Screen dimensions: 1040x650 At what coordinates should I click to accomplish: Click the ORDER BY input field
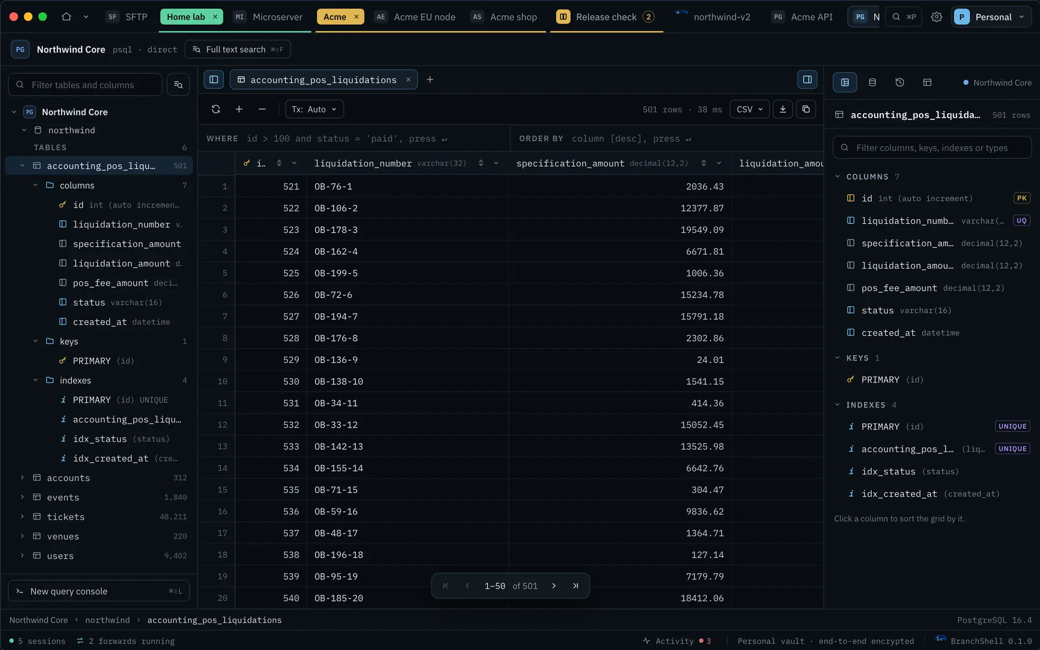point(667,139)
